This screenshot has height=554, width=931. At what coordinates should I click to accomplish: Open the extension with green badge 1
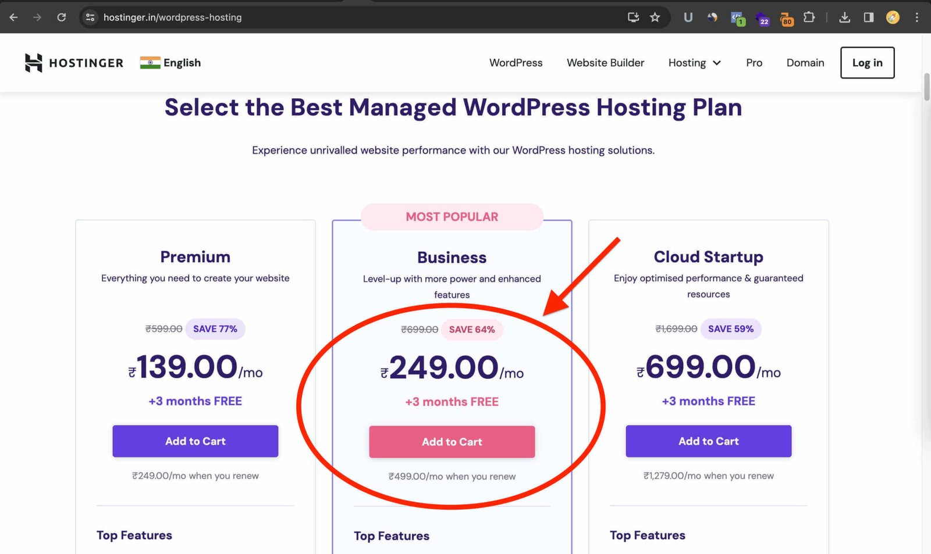point(738,19)
